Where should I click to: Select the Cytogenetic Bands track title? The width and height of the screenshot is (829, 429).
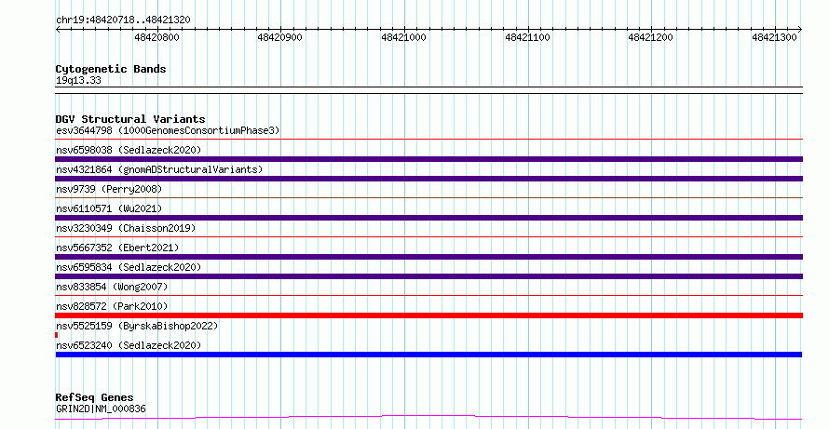(x=111, y=69)
